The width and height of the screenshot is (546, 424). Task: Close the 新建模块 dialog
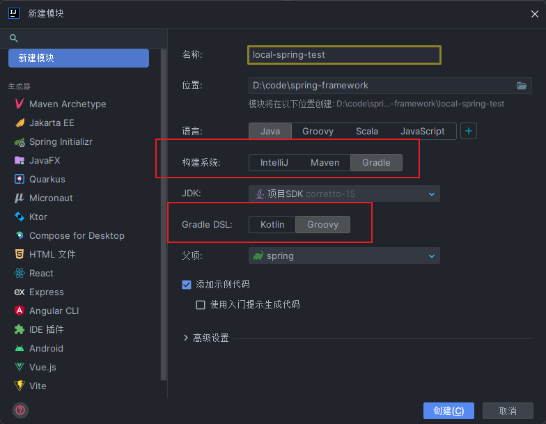(x=535, y=14)
